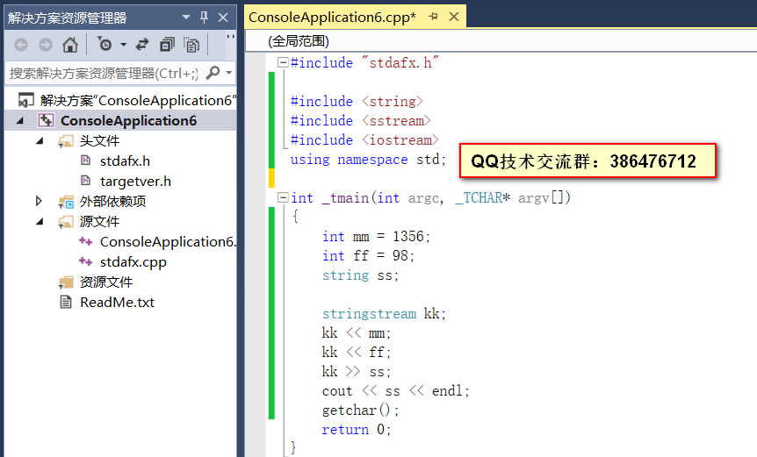Toggle Show All Files icon

pyautogui.click(x=191, y=45)
